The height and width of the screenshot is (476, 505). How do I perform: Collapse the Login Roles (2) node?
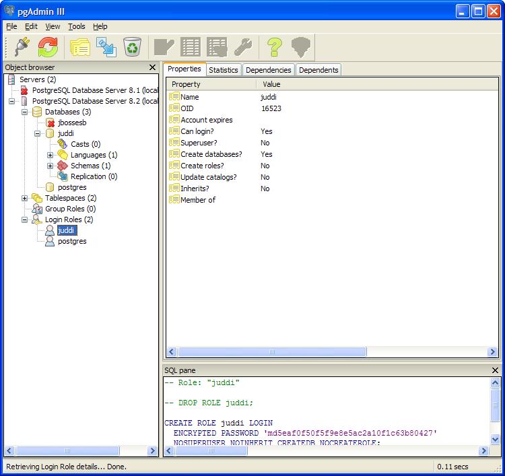[x=24, y=219]
